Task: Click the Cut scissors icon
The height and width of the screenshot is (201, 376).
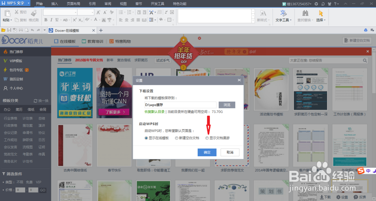Action: [x=17, y=12]
